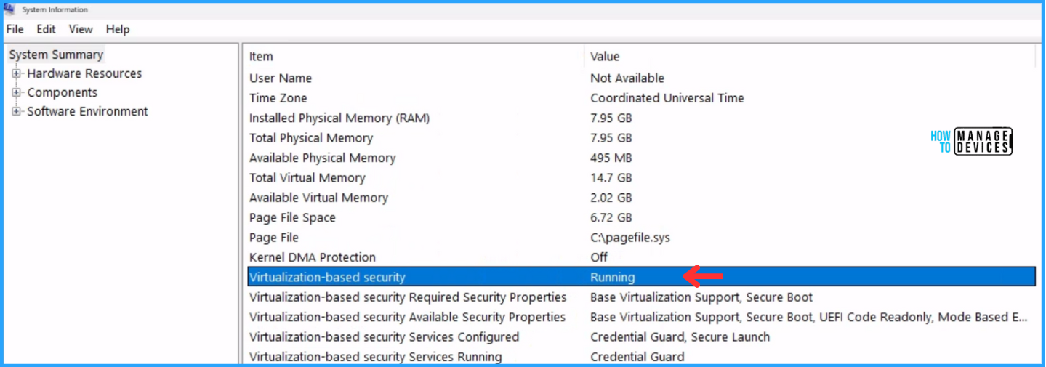
Task: Select the Kernel DMA Protection row
Action: tap(313, 257)
